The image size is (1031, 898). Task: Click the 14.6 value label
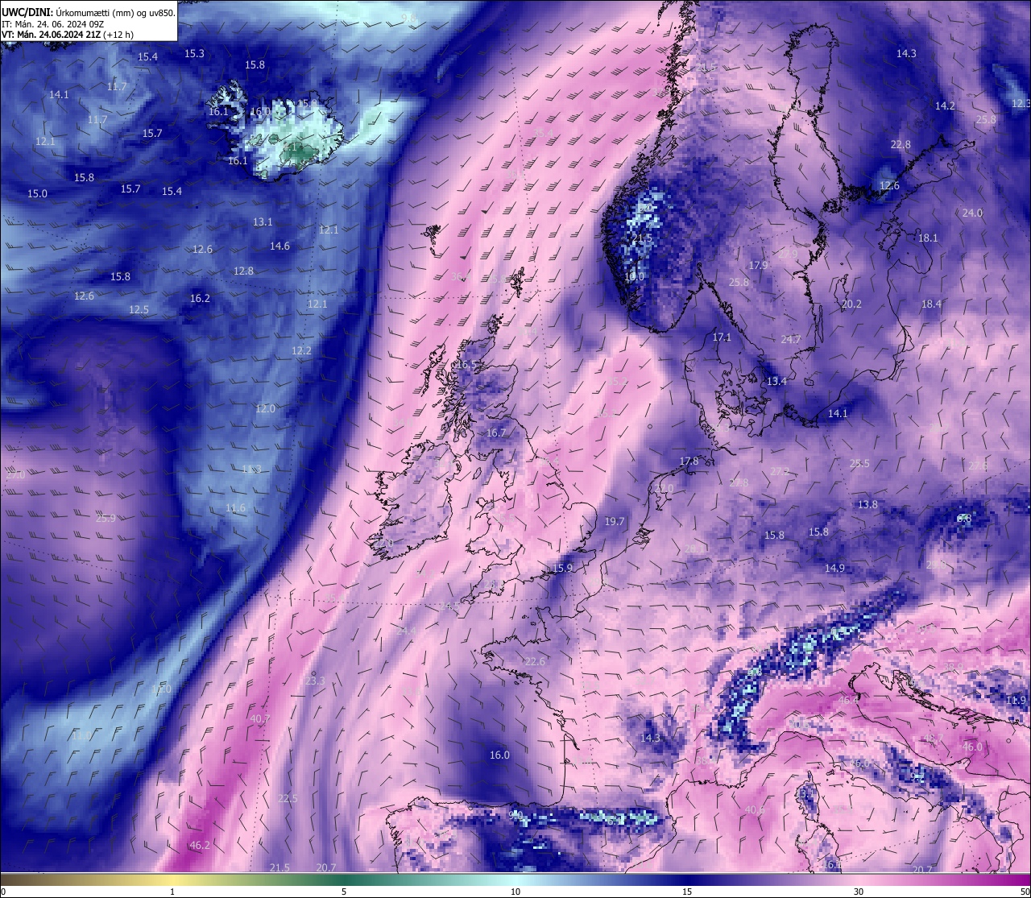point(279,246)
